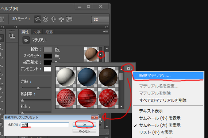Expand panel via right double-arrow

point(107,27)
